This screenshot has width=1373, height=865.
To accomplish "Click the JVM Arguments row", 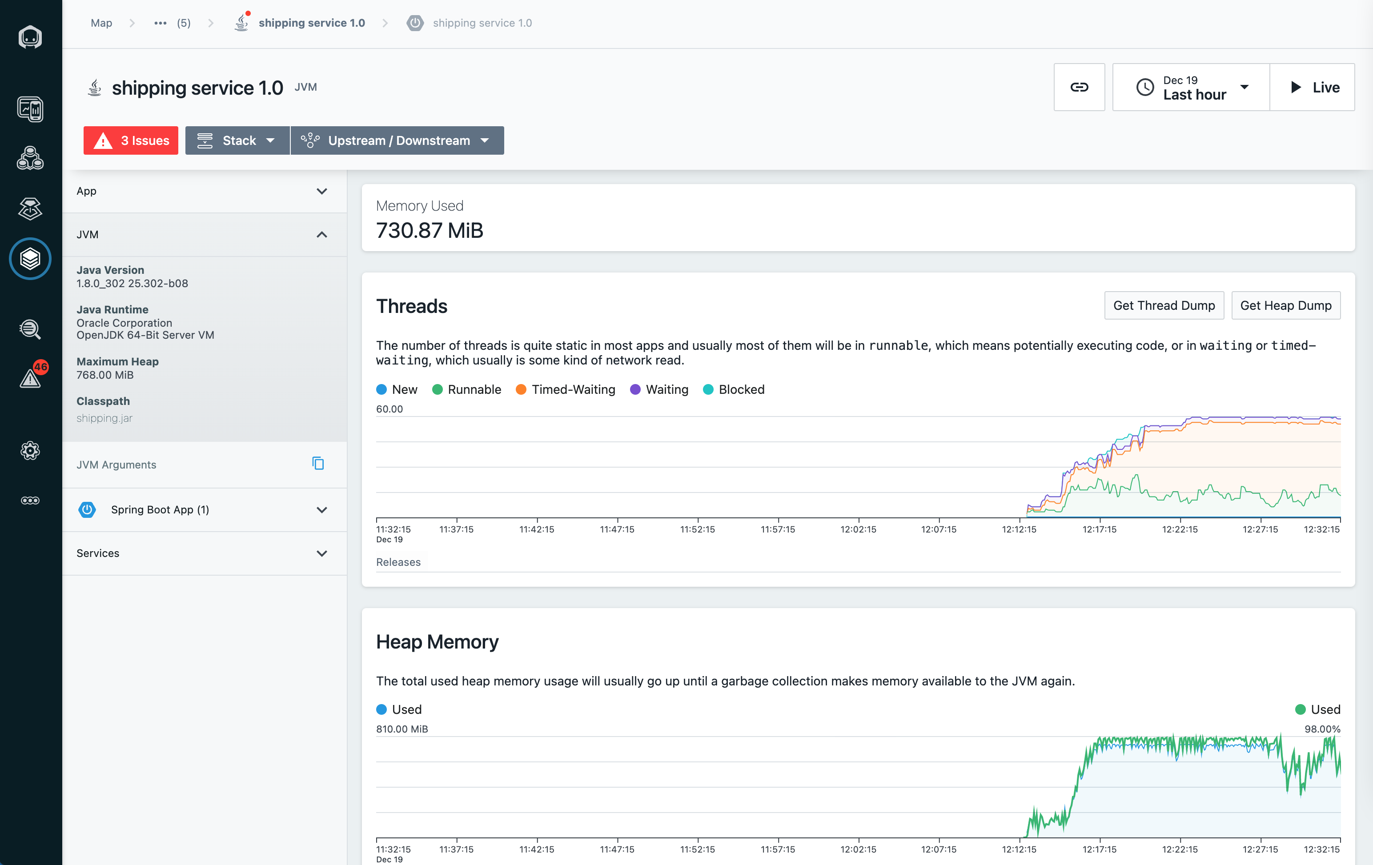I will pyautogui.click(x=205, y=464).
